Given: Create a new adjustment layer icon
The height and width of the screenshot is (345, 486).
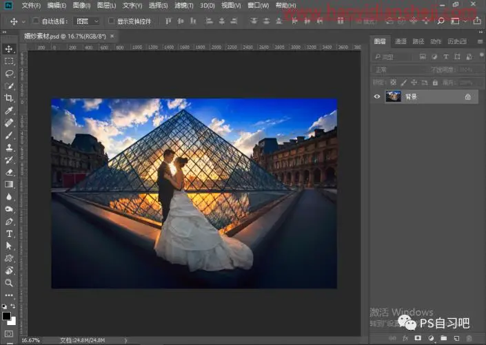Looking at the screenshot, I should point(431,338).
